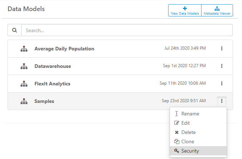Click the Datawarehouse model hierarchy icon

[24, 66]
